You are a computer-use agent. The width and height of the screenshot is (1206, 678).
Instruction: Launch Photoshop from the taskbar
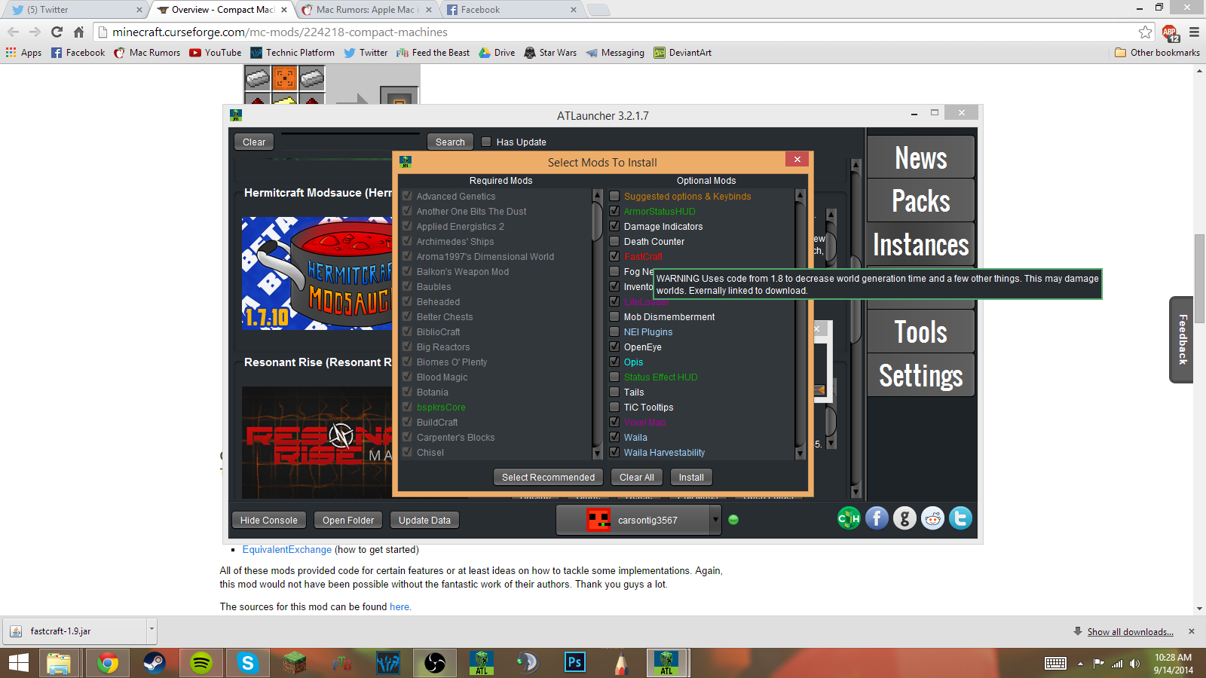[574, 663]
